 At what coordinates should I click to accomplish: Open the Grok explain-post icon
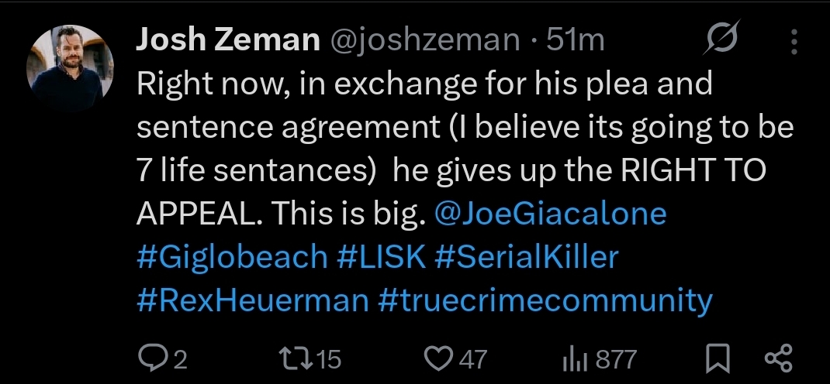click(x=724, y=39)
